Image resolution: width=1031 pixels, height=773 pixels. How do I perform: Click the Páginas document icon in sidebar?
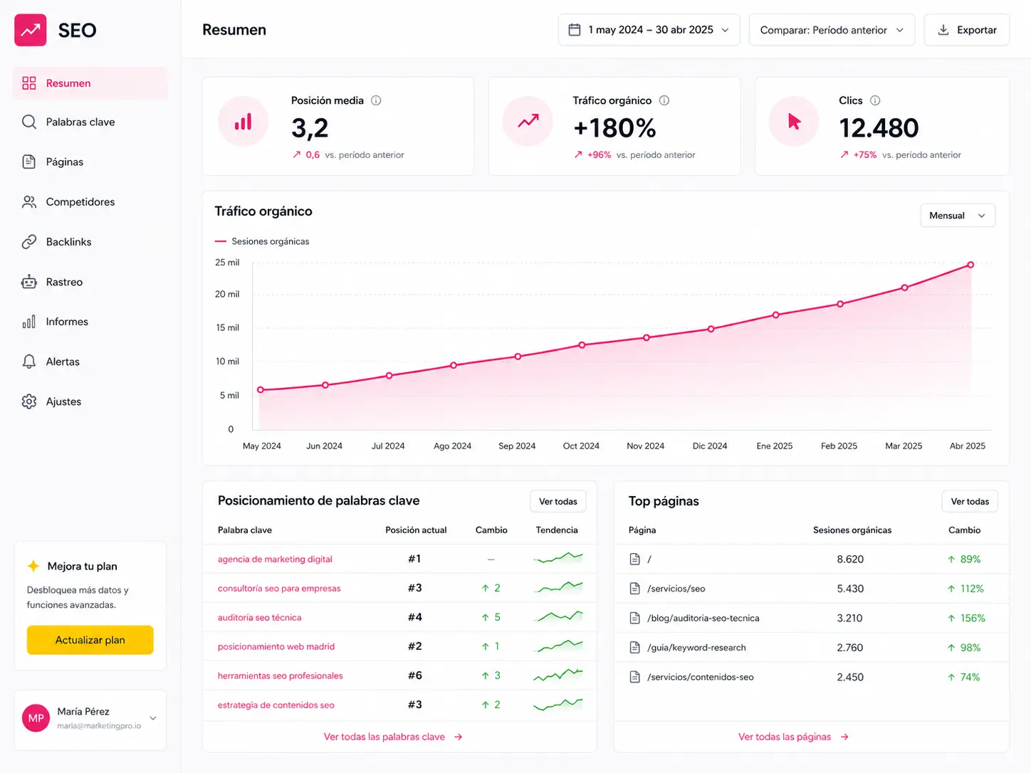(x=29, y=162)
